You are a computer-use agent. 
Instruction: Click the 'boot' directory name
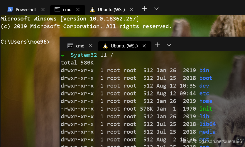pyautogui.click(x=206, y=78)
